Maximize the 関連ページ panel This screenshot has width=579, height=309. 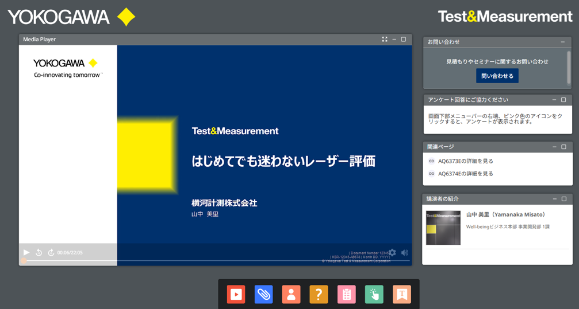coord(563,147)
